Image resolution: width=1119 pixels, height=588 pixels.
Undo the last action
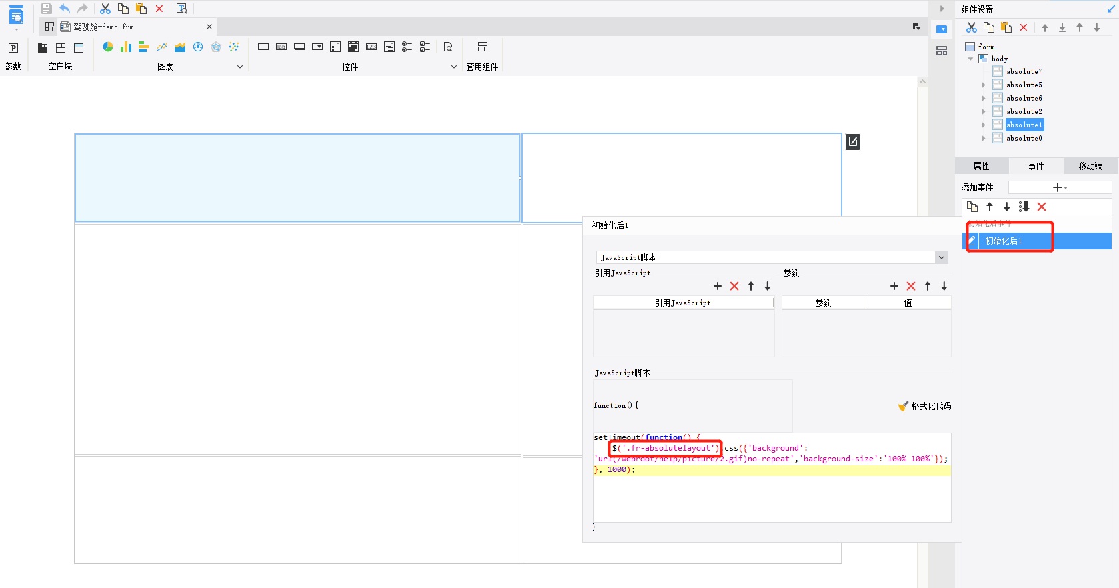pos(65,9)
